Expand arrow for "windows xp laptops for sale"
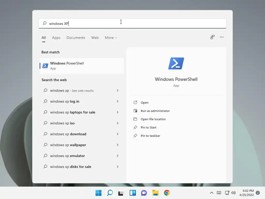This screenshot has height=199, width=265. [118, 112]
